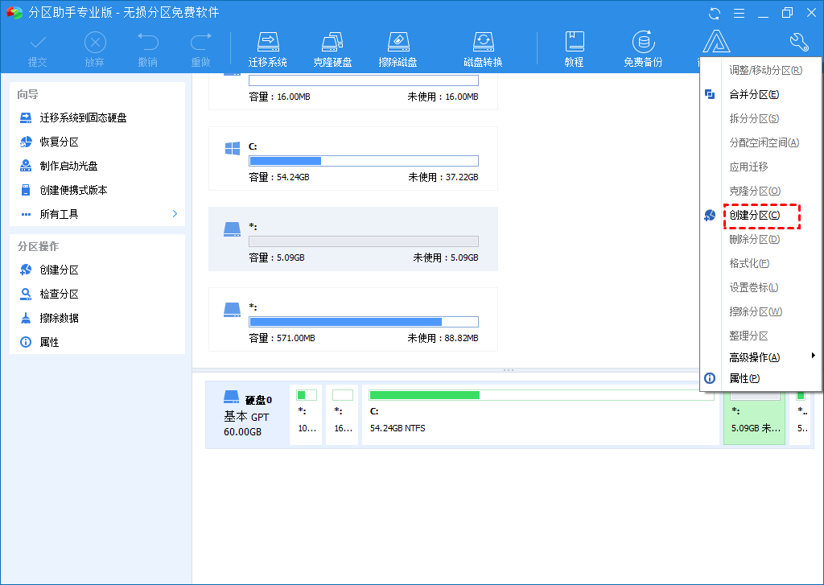Image resolution: width=824 pixels, height=585 pixels.
Task: Open 迁移系统 from the top toolbar
Action: (267, 50)
